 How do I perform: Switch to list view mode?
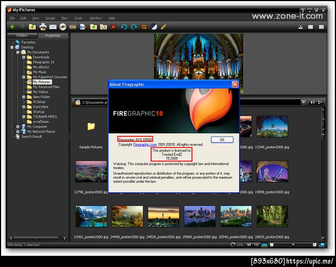coord(249,245)
